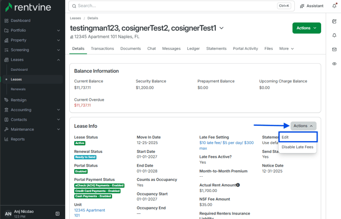Expand the Portfolio menu chevron
Screen dimensions: 341x219
[x=59, y=31]
